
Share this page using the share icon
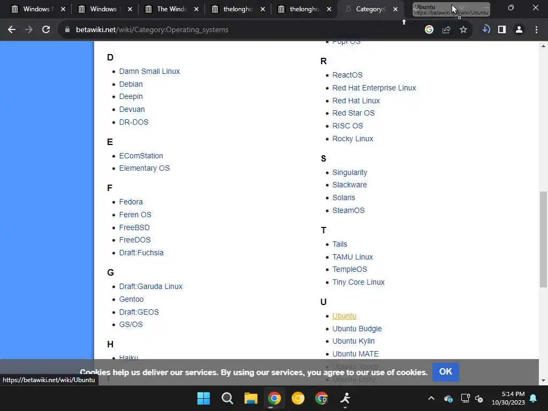coord(446,30)
